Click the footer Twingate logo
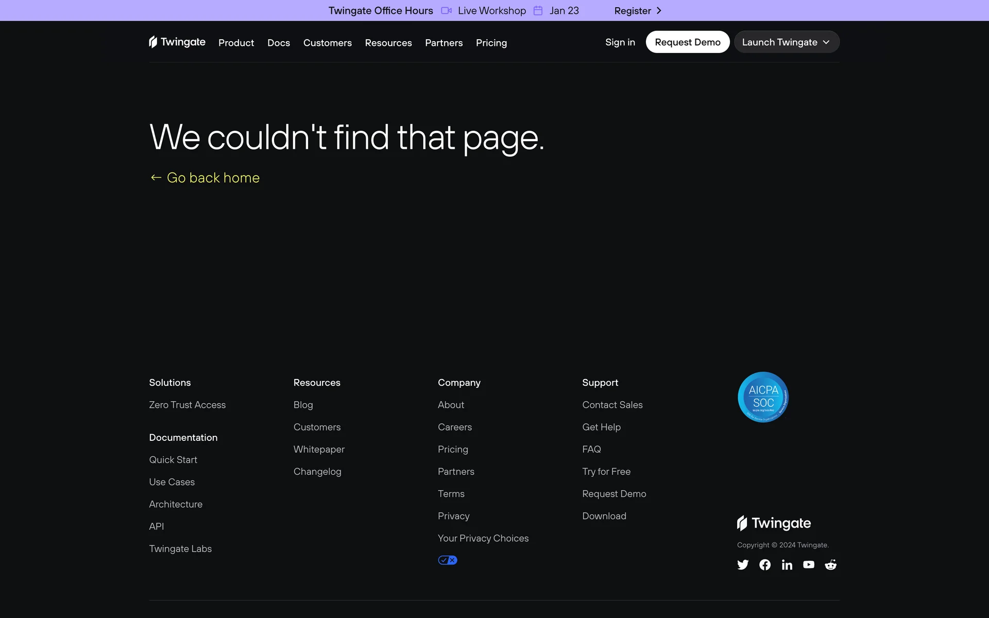989x618 pixels. coord(774,523)
